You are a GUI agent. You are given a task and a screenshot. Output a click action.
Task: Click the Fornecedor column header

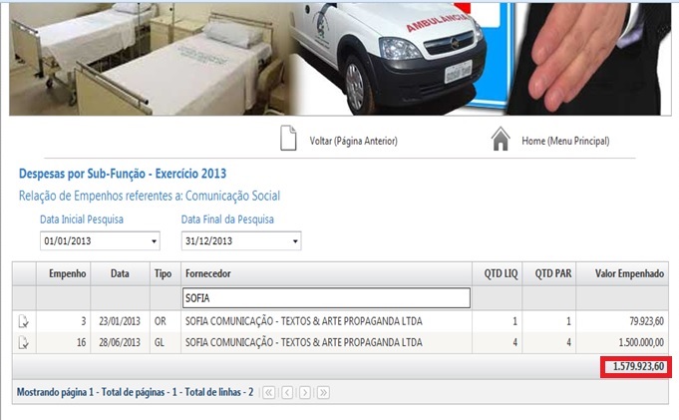pos(213,273)
